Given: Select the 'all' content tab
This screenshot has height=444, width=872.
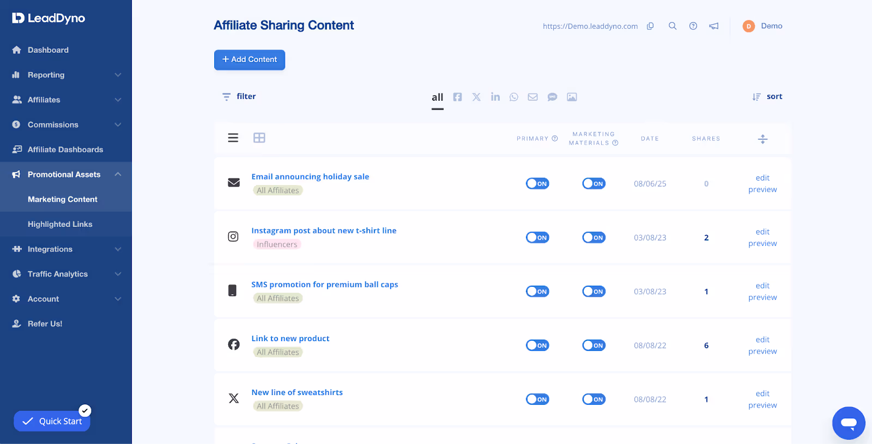Looking at the screenshot, I should (438, 98).
